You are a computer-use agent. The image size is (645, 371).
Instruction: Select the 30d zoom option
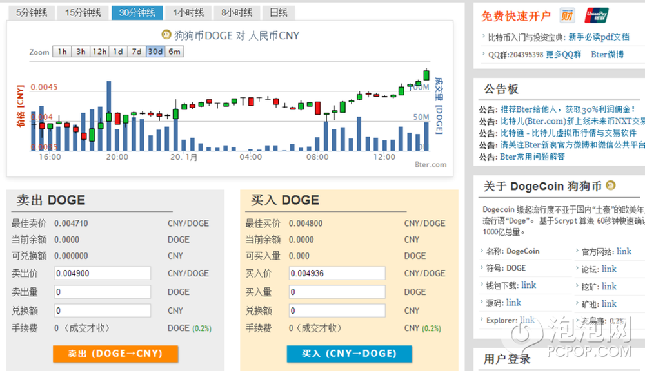pos(155,52)
